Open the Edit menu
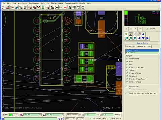Viewport: 161px width, 120px height. tap(9, 3)
